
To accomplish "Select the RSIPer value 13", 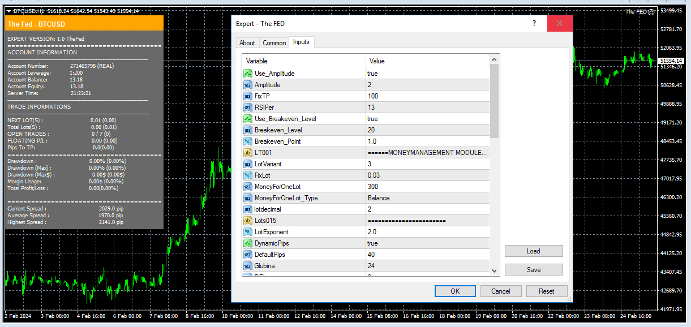I will click(427, 107).
